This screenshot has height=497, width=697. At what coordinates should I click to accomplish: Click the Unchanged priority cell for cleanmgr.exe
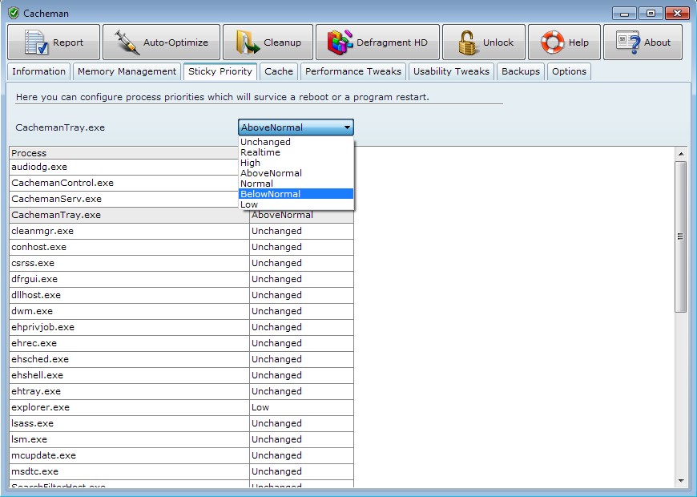coord(301,231)
